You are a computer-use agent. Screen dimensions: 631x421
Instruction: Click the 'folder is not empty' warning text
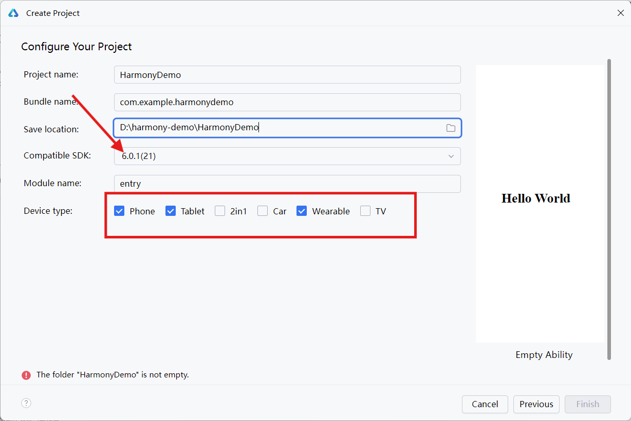(113, 375)
